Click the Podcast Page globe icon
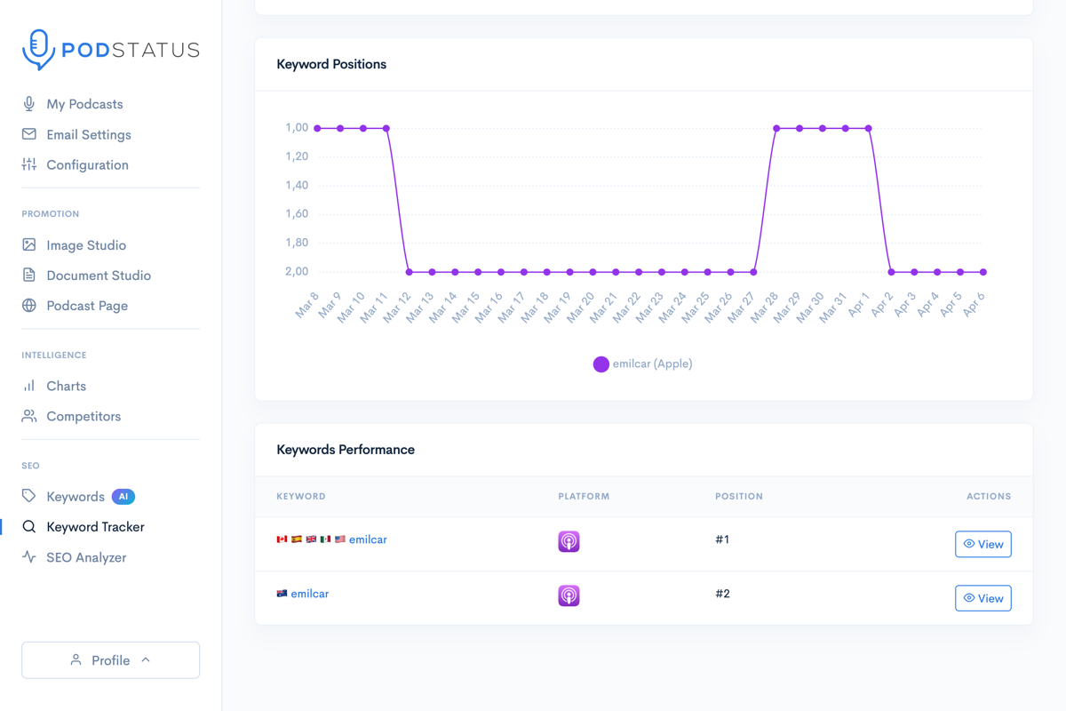Viewport: 1066px width, 711px height. pyautogui.click(x=29, y=305)
